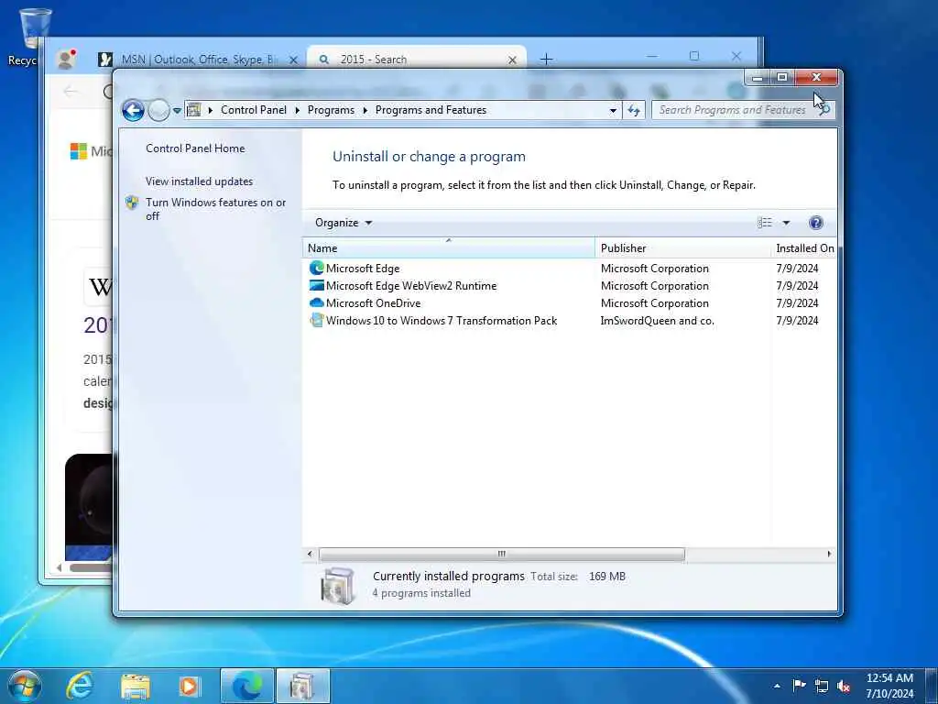Select the Microsoft Edge row name

point(363,269)
